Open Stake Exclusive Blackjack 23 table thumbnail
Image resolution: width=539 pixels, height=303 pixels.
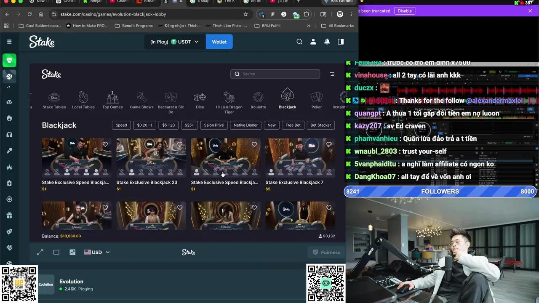point(151,157)
